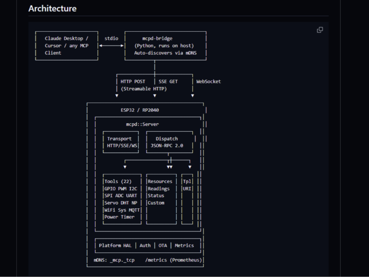Click the arrow above the Tpl box
Viewport: 369px width, 277px height.
tap(190, 167)
